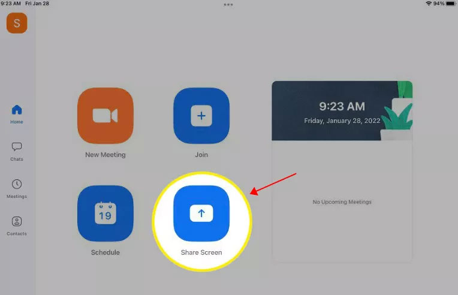Select the Home icon in sidebar
Viewport: 458px width, 295px height.
(x=17, y=110)
